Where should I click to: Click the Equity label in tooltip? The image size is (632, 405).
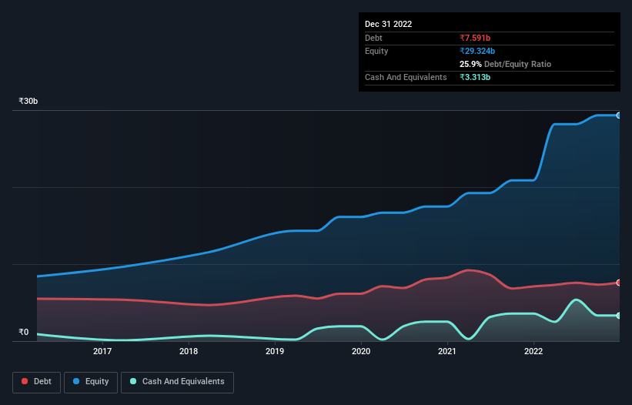coord(376,51)
